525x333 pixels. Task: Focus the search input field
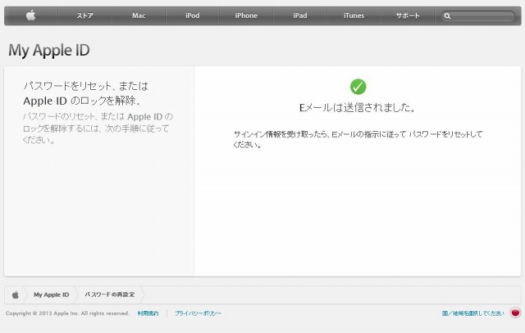click(477, 16)
